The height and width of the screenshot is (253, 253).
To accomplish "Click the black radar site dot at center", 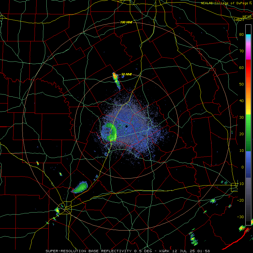I will click(127, 126).
